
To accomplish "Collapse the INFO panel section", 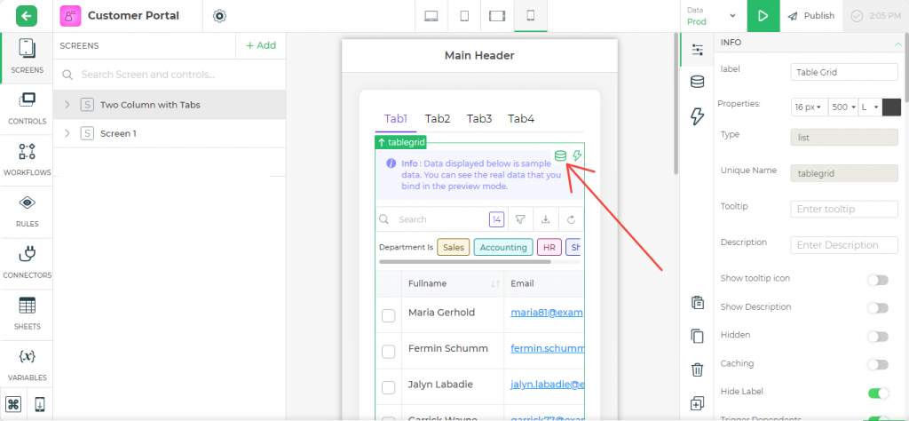I will 897,43.
